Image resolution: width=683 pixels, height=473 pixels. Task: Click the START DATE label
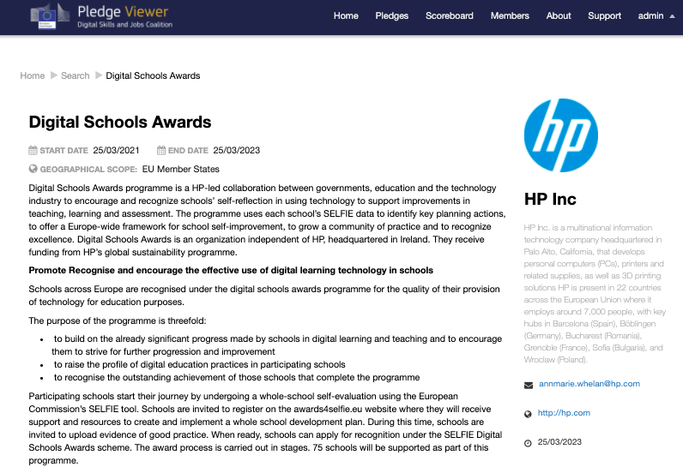[64, 151]
